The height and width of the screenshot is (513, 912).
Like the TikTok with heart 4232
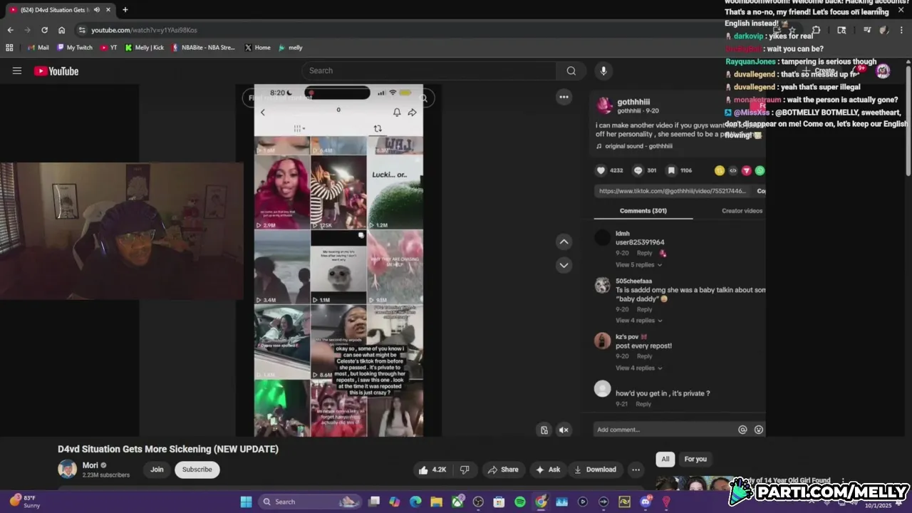coord(601,170)
